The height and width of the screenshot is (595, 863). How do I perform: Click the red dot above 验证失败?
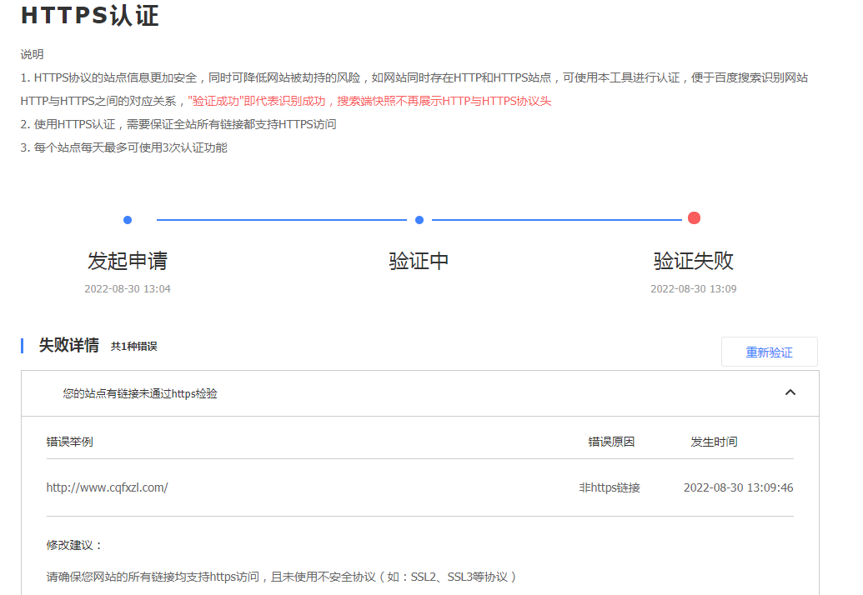pyautogui.click(x=694, y=218)
